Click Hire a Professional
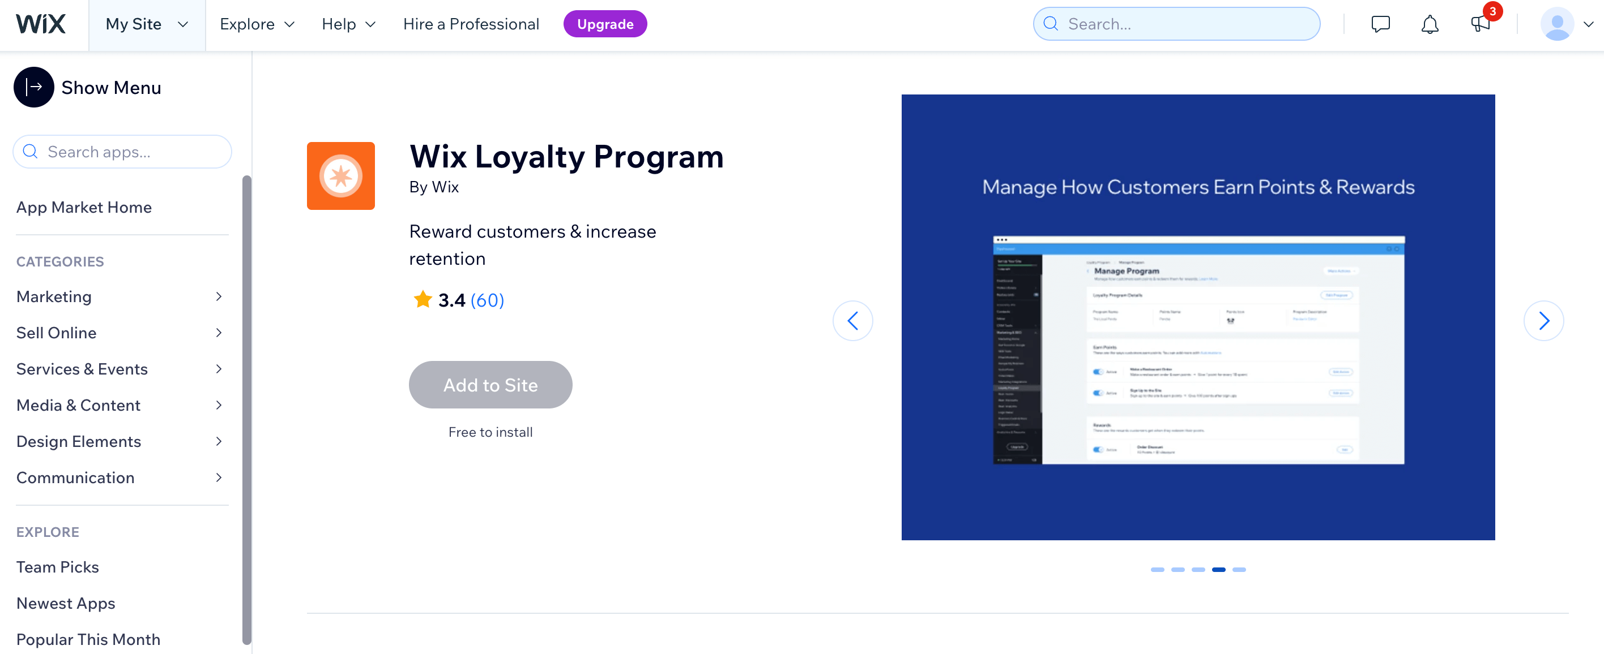 (x=471, y=24)
